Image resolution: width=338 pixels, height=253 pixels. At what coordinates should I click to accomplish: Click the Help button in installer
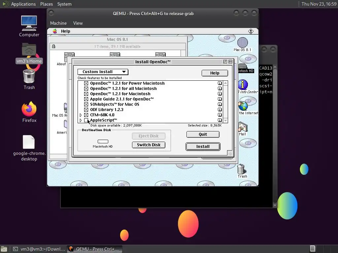215,73
